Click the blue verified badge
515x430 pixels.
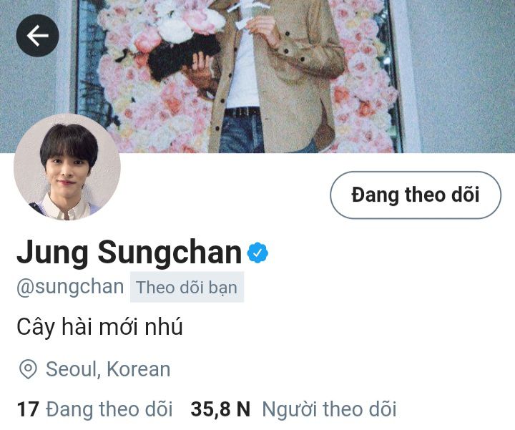coord(257,253)
